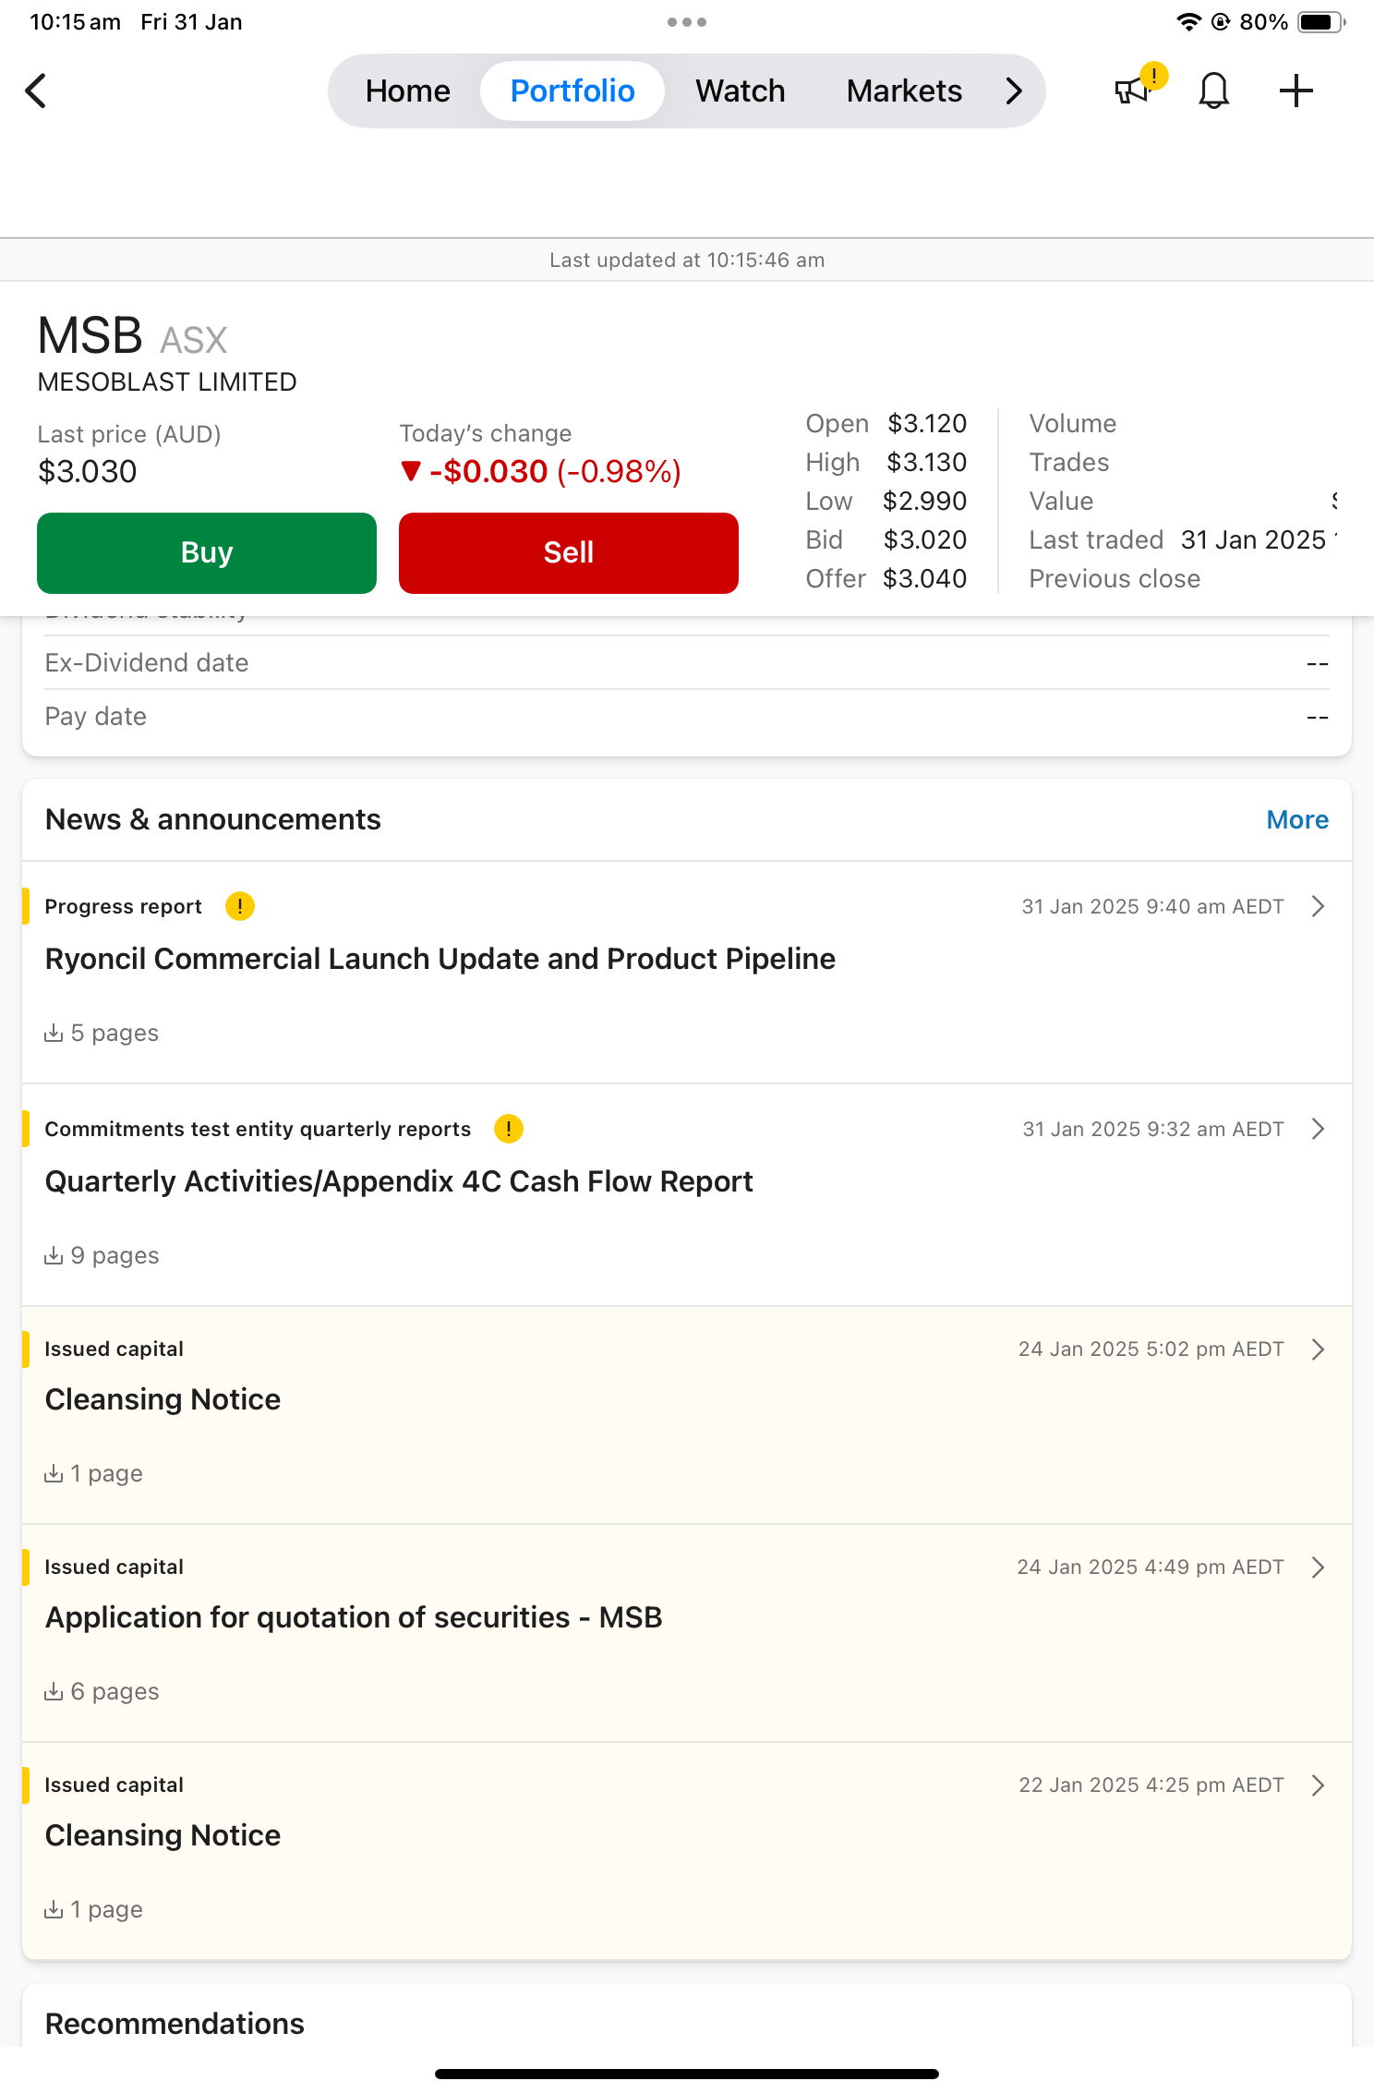Viewport: 1374px width, 2093px height.
Task: Tap the yellow alert icon beside Commitments test entity
Action: 509,1129
